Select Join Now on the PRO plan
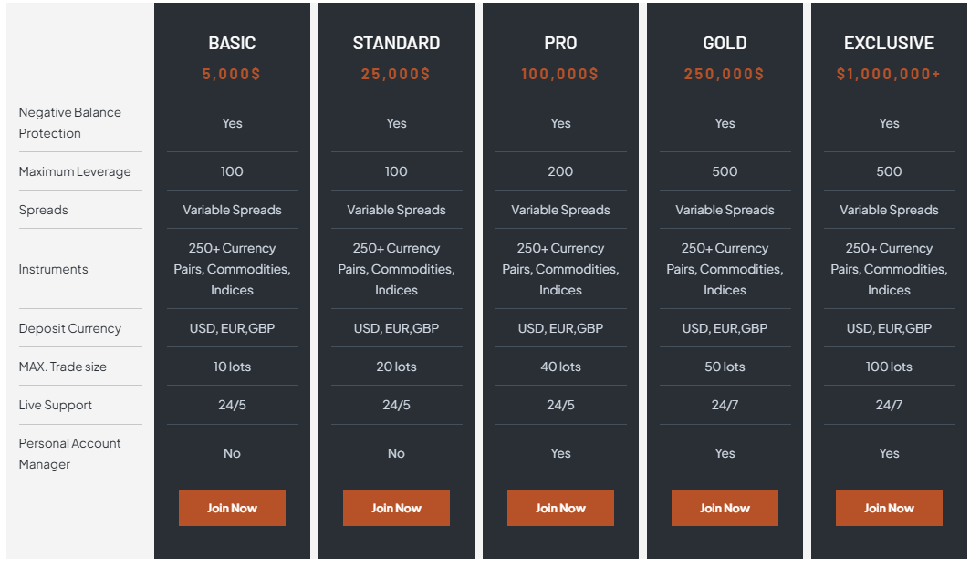970x568 pixels. (560, 508)
